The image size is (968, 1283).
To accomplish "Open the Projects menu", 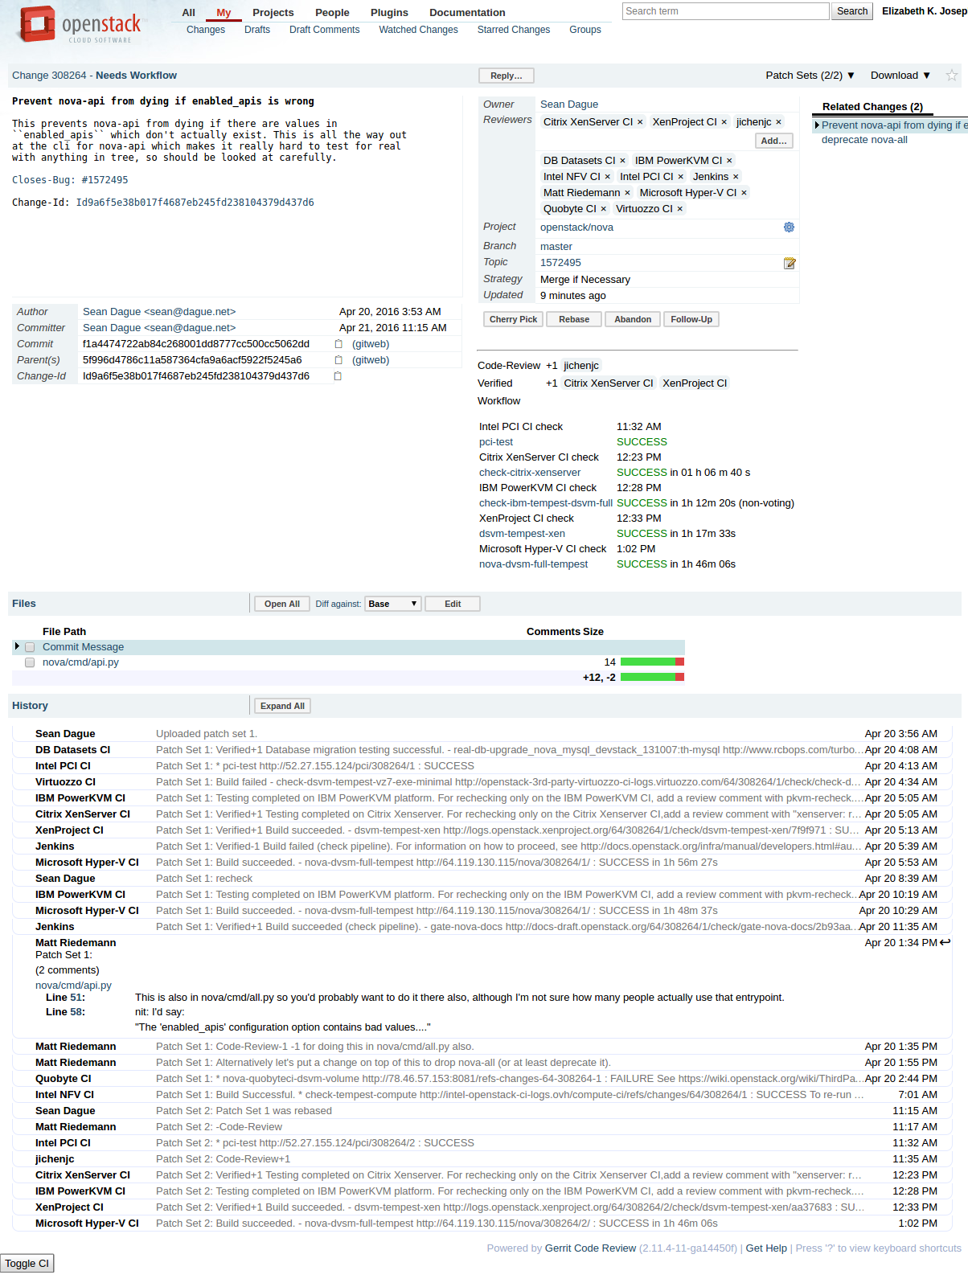I will tap(273, 13).
